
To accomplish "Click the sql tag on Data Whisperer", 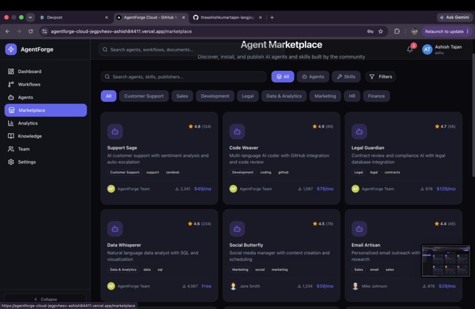I will tap(160, 269).
